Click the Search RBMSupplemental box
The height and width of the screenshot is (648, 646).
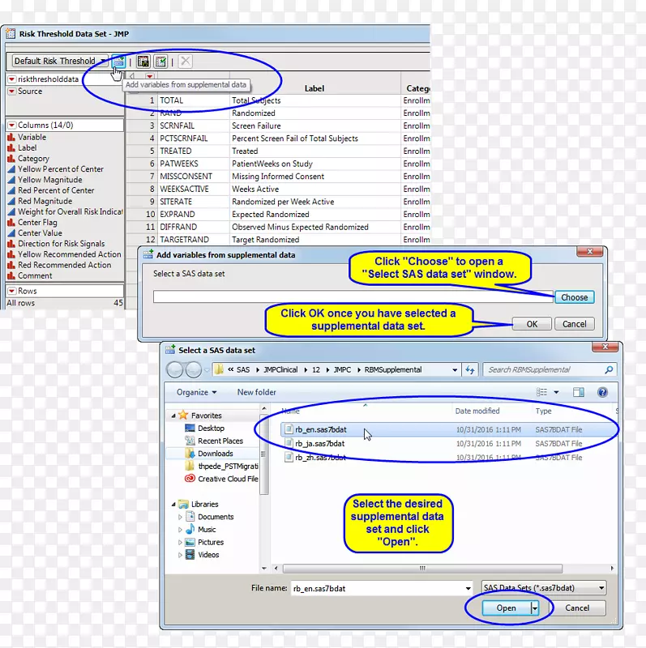tap(550, 370)
